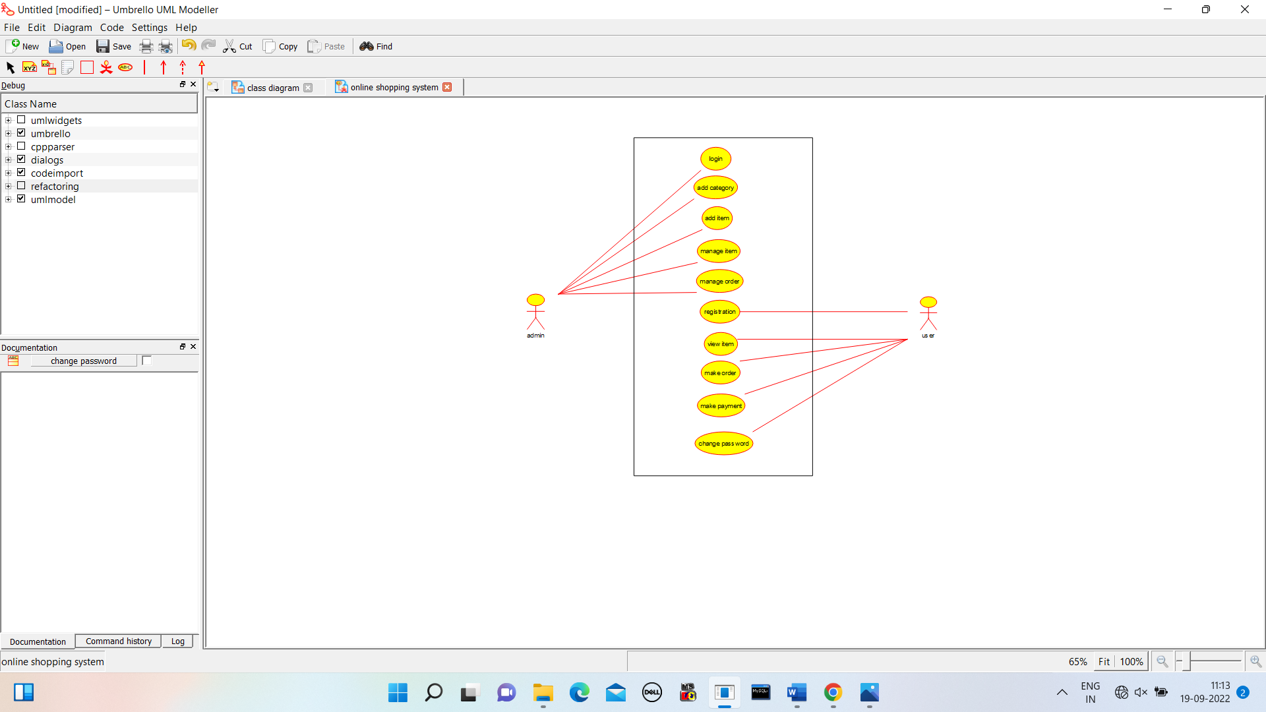Expand the umlwidgets tree node
Viewport: 1266px width, 712px height.
[9, 121]
